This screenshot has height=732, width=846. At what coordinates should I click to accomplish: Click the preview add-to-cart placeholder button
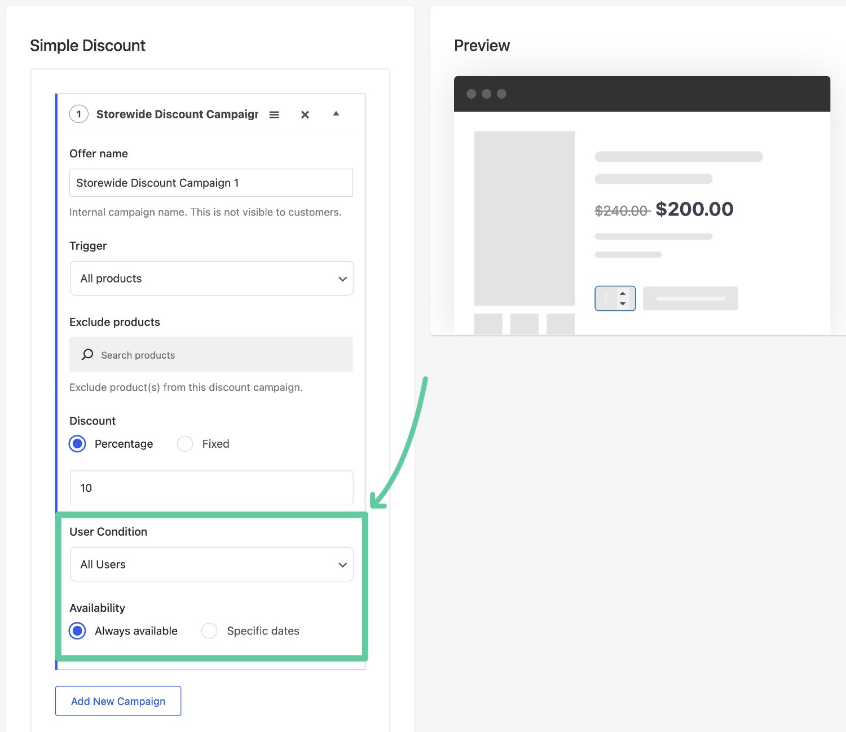690,298
